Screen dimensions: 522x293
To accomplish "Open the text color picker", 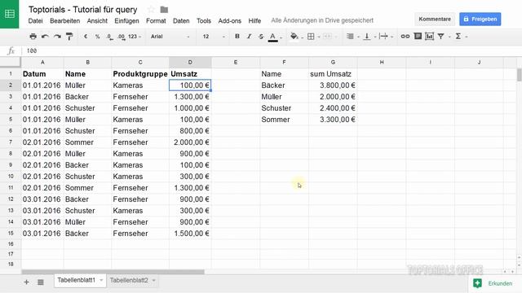I will 273,37.
